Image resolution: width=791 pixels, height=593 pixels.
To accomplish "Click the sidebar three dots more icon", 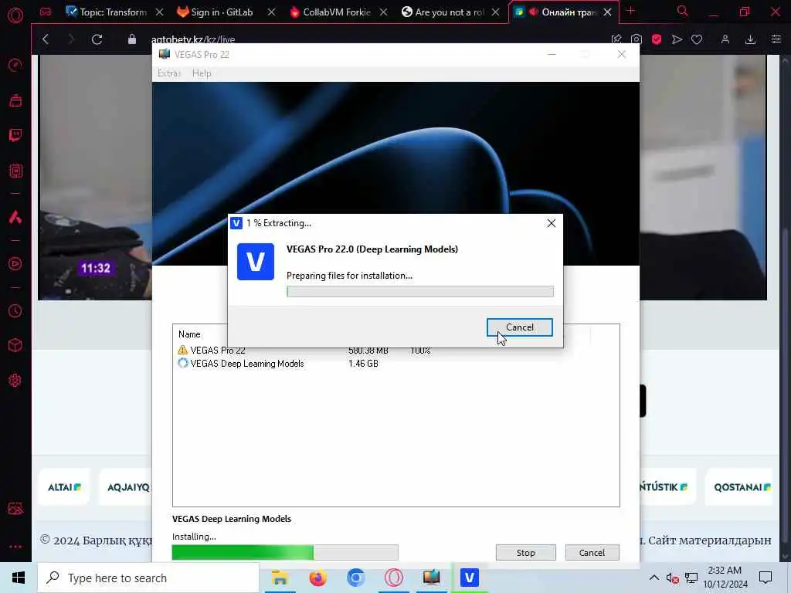I will pos(15,547).
